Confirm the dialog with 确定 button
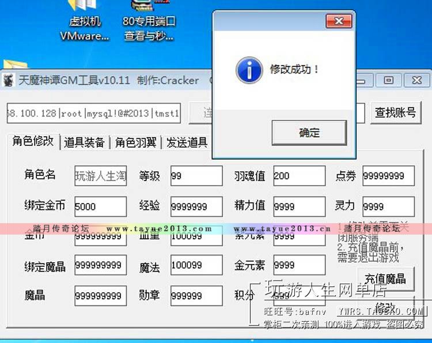 (x=309, y=133)
